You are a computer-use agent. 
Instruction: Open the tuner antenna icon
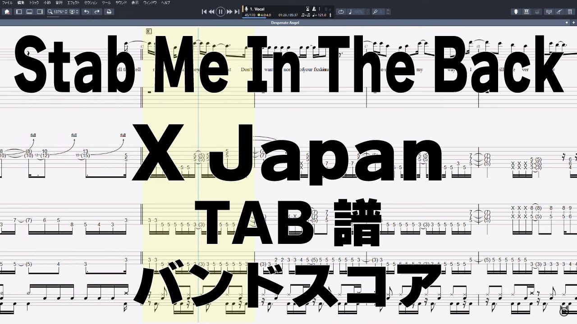pyautogui.click(x=549, y=12)
